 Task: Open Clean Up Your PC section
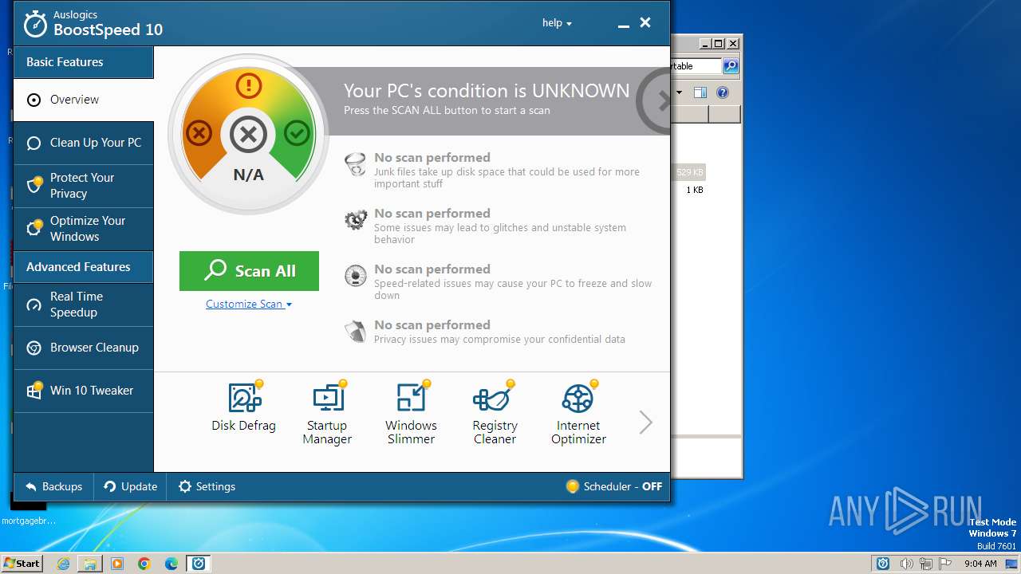(x=84, y=143)
